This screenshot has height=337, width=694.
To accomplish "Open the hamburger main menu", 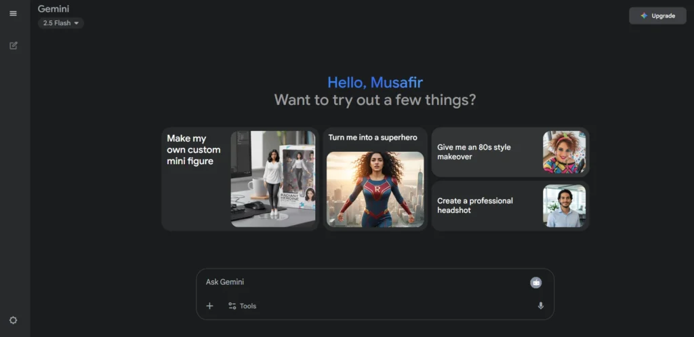I will pyautogui.click(x=14, y=14).
